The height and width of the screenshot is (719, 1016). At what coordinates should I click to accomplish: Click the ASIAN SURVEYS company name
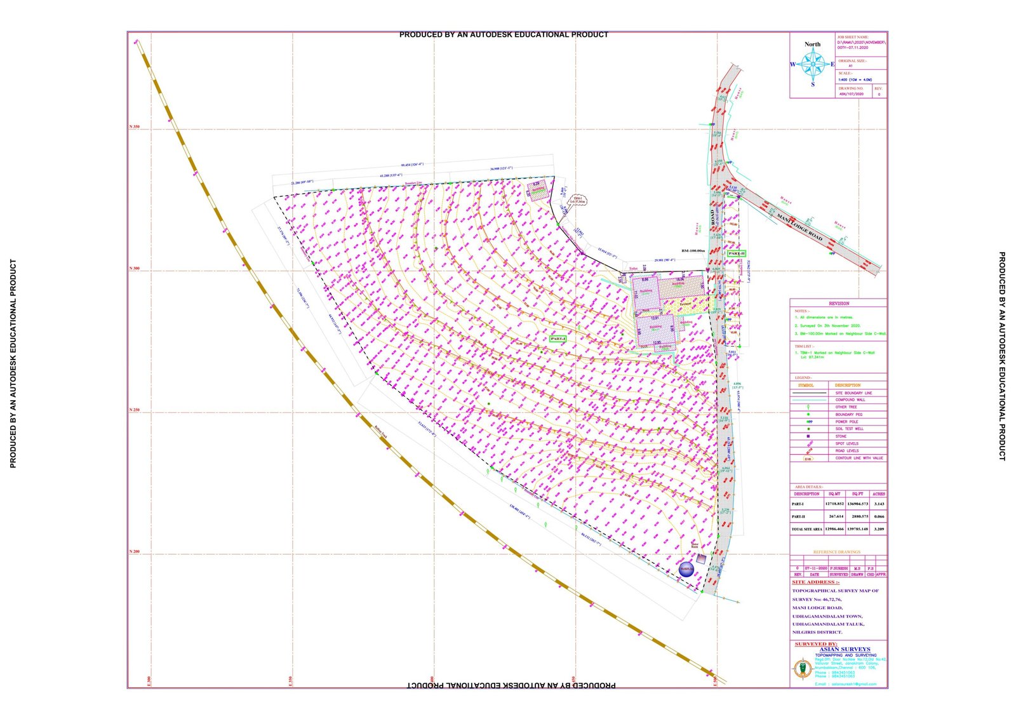click(x=845, y=649)
